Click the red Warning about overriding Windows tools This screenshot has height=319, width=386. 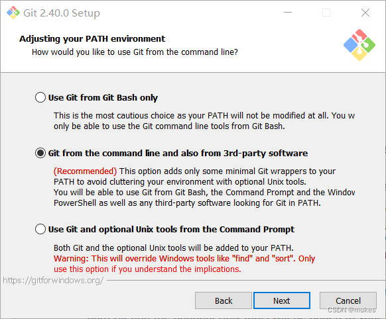(x=184, y=264)
